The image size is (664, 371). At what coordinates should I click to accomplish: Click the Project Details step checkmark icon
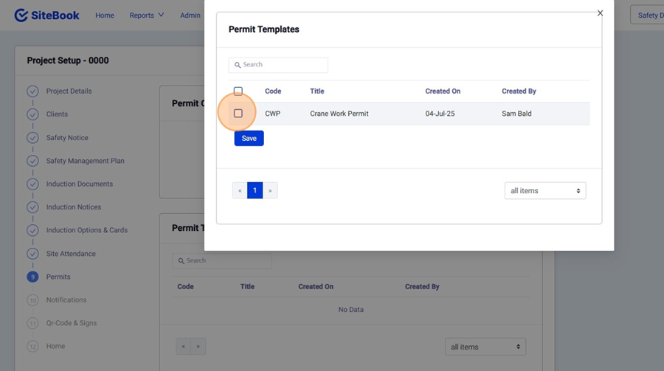pos(32,91)
